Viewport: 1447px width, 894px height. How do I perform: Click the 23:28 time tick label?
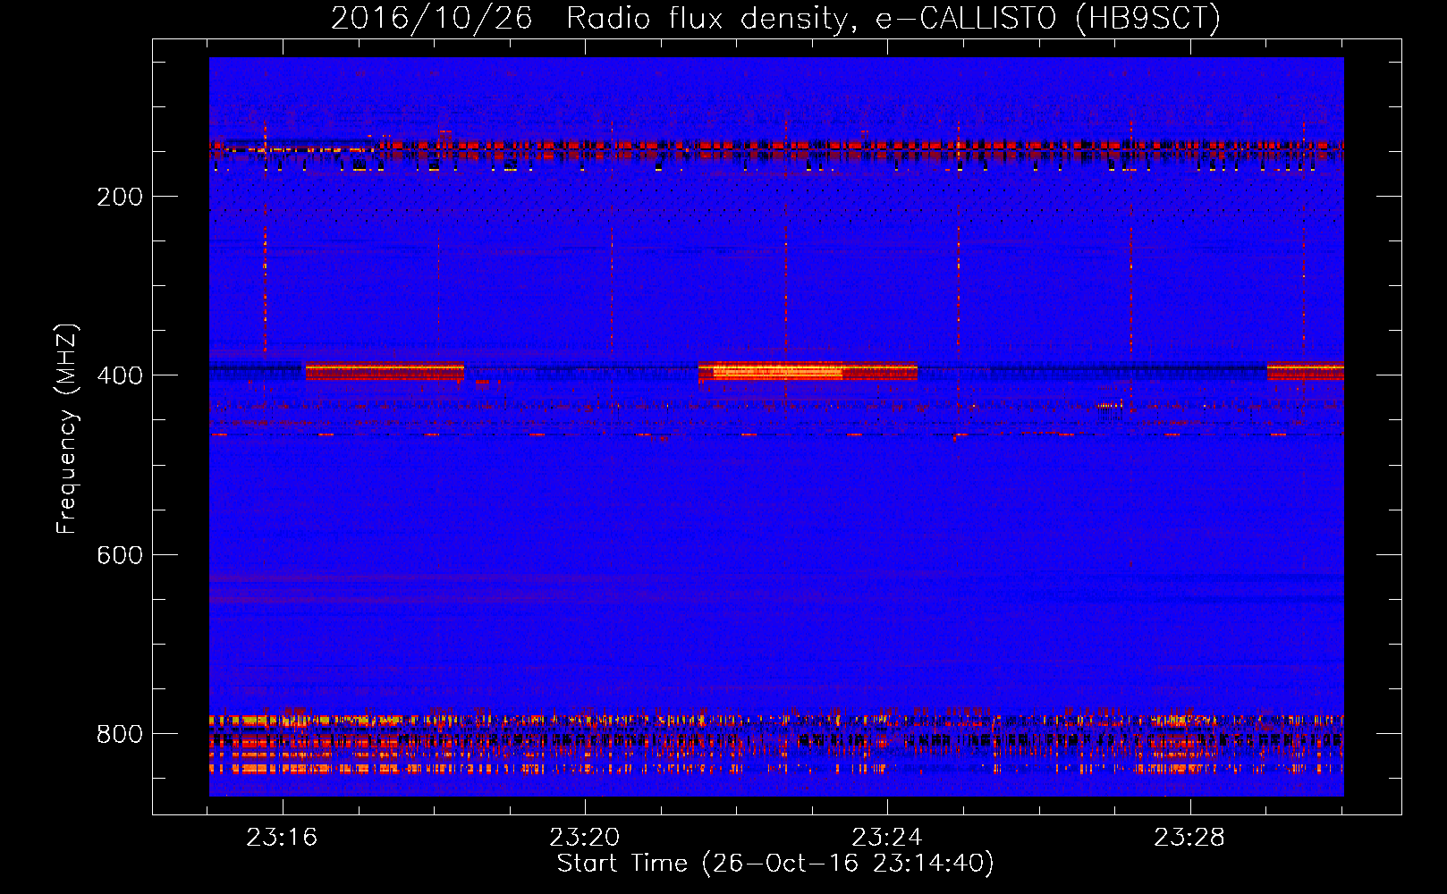(x=1189, y=838)
